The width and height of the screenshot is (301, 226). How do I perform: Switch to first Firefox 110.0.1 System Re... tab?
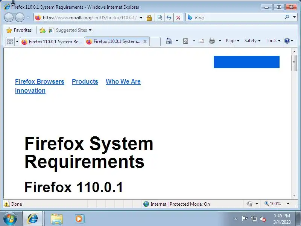[x=52, y=42]
